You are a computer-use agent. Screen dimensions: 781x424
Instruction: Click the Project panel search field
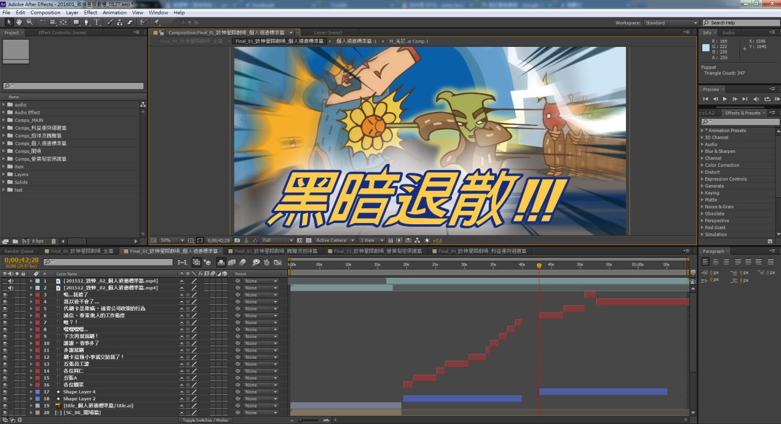click(73, 87)
